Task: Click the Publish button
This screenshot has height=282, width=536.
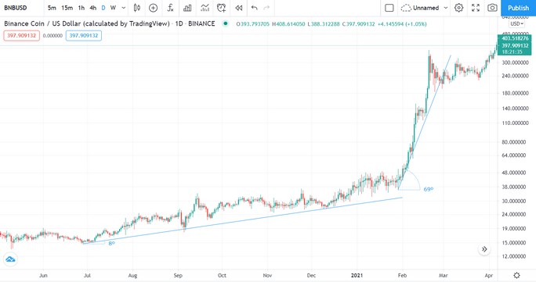Action: (x=518, y=8)
